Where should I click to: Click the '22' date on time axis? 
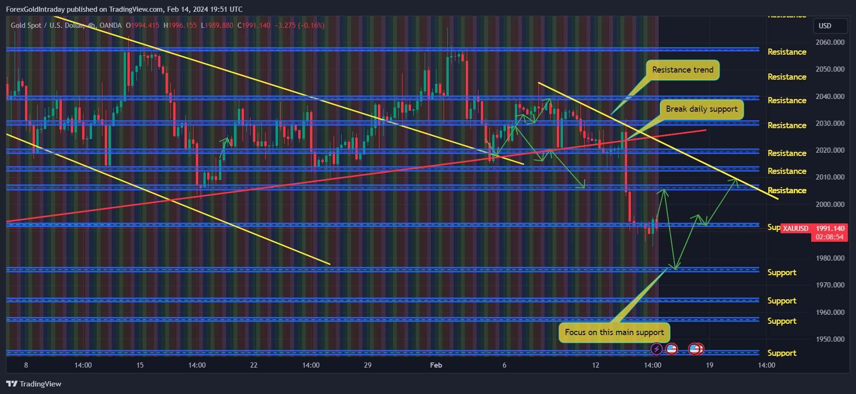point(254,365)
